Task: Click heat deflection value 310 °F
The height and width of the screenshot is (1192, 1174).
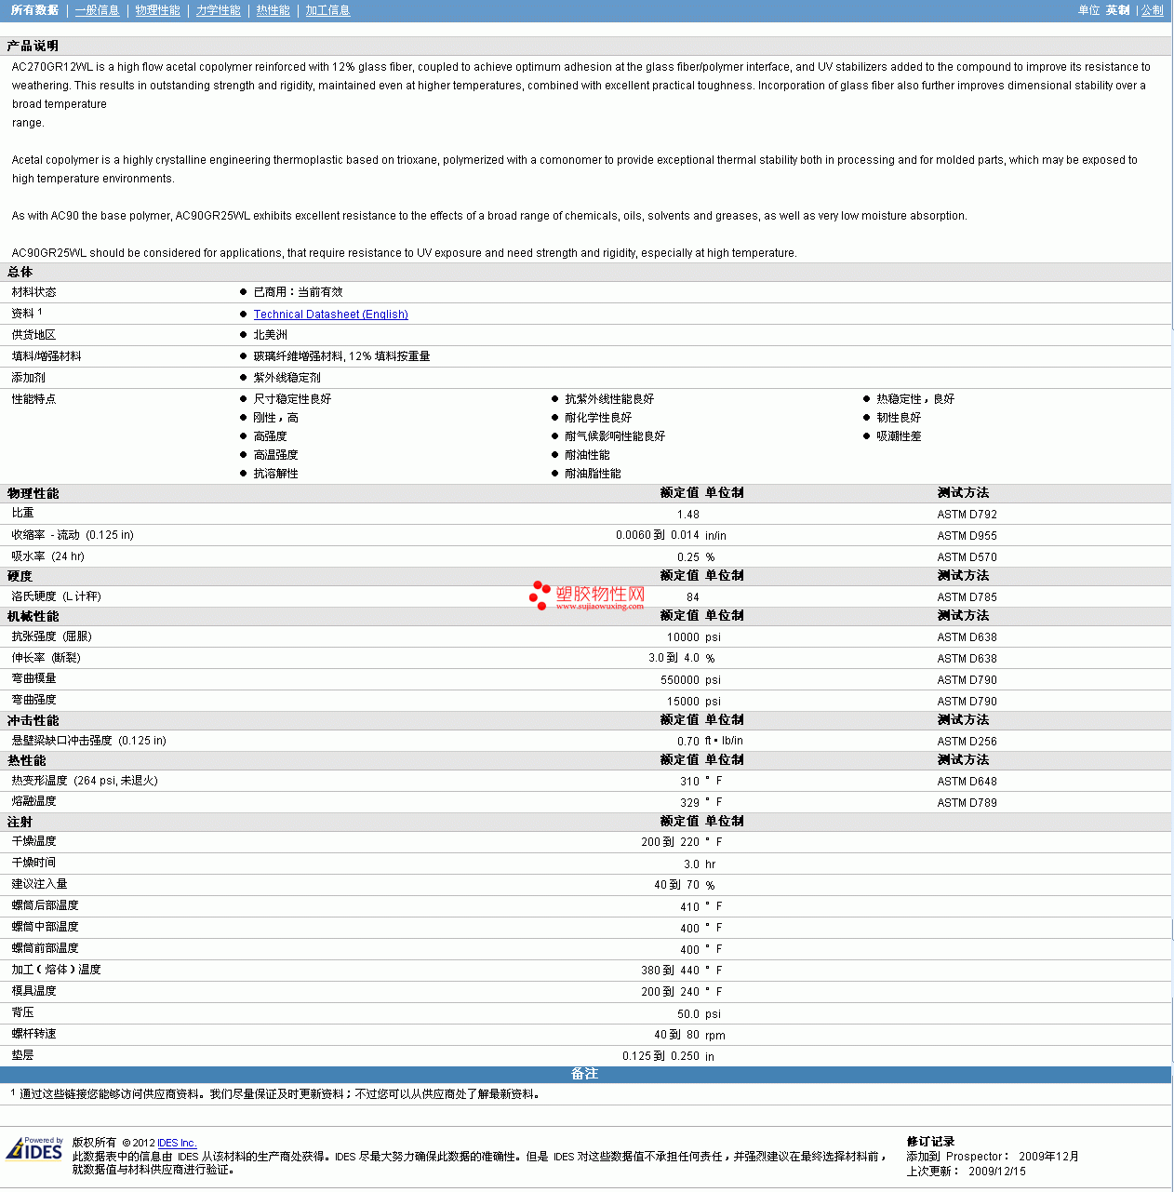Action: 701,782
